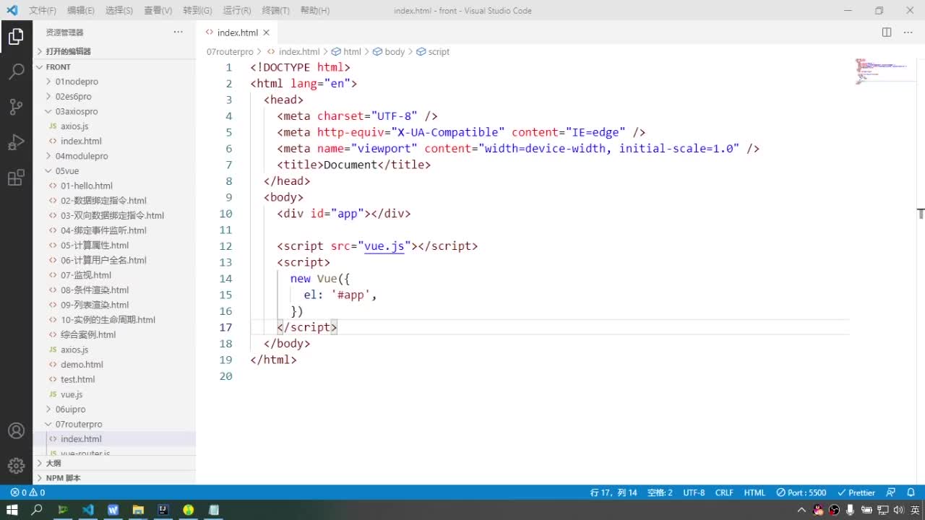This screenshot has height=520, width=925.
Task: Expand the 02es6pro folder
Action: coord(116,96)
